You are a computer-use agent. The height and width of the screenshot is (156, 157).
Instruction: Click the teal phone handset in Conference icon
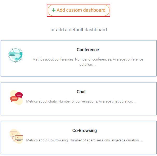[x=19, y=57]
